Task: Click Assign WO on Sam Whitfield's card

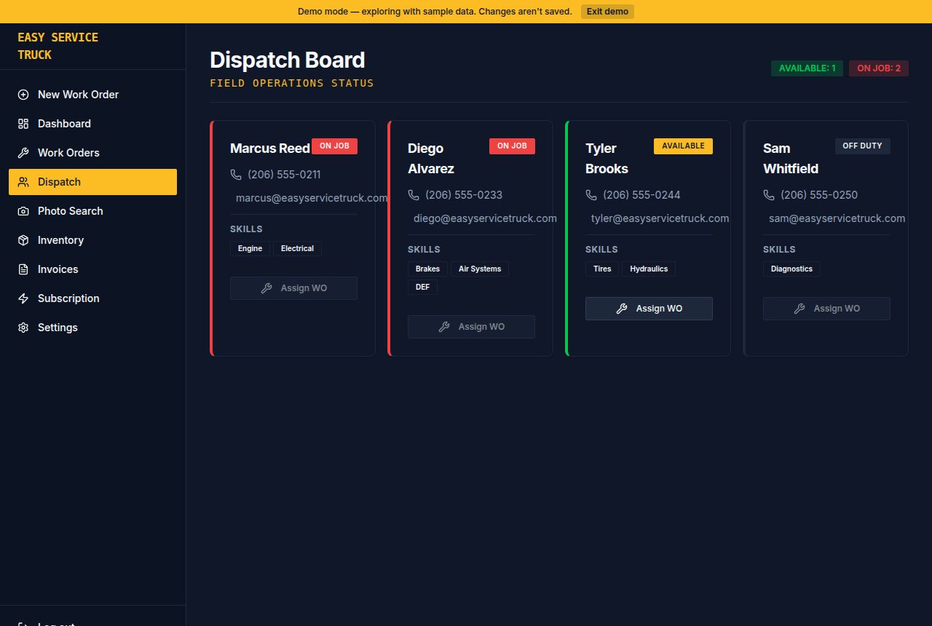Action: click(x=826, y=309)
